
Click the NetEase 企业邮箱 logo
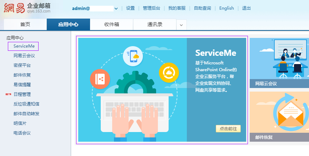click(27, 8)
